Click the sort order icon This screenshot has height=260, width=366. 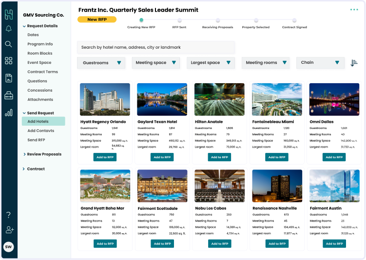pos(354,63)
